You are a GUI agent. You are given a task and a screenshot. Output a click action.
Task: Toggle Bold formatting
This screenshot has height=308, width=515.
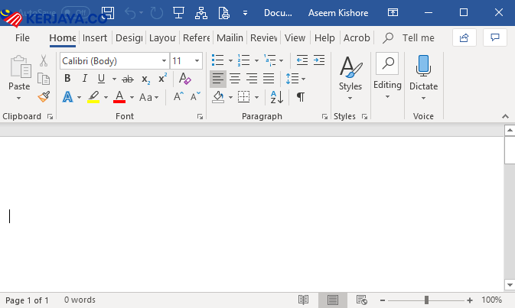tap(67, 79)
